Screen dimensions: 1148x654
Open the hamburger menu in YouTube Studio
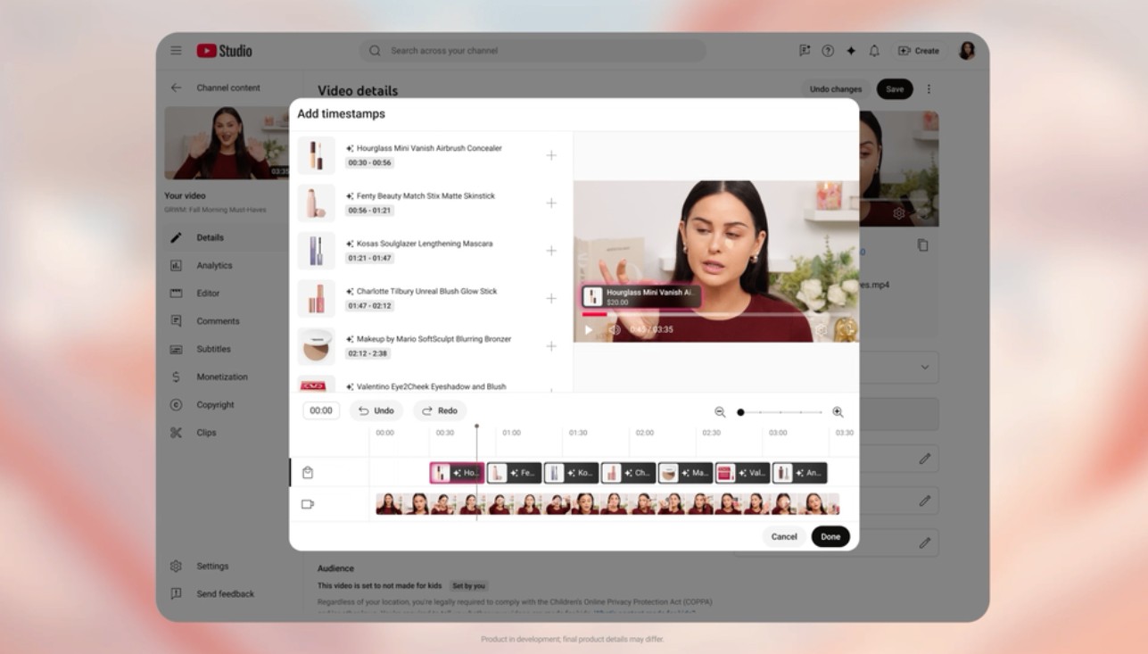point(177,51)
